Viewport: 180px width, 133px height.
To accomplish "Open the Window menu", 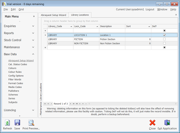I will click(x=162, y=9).
